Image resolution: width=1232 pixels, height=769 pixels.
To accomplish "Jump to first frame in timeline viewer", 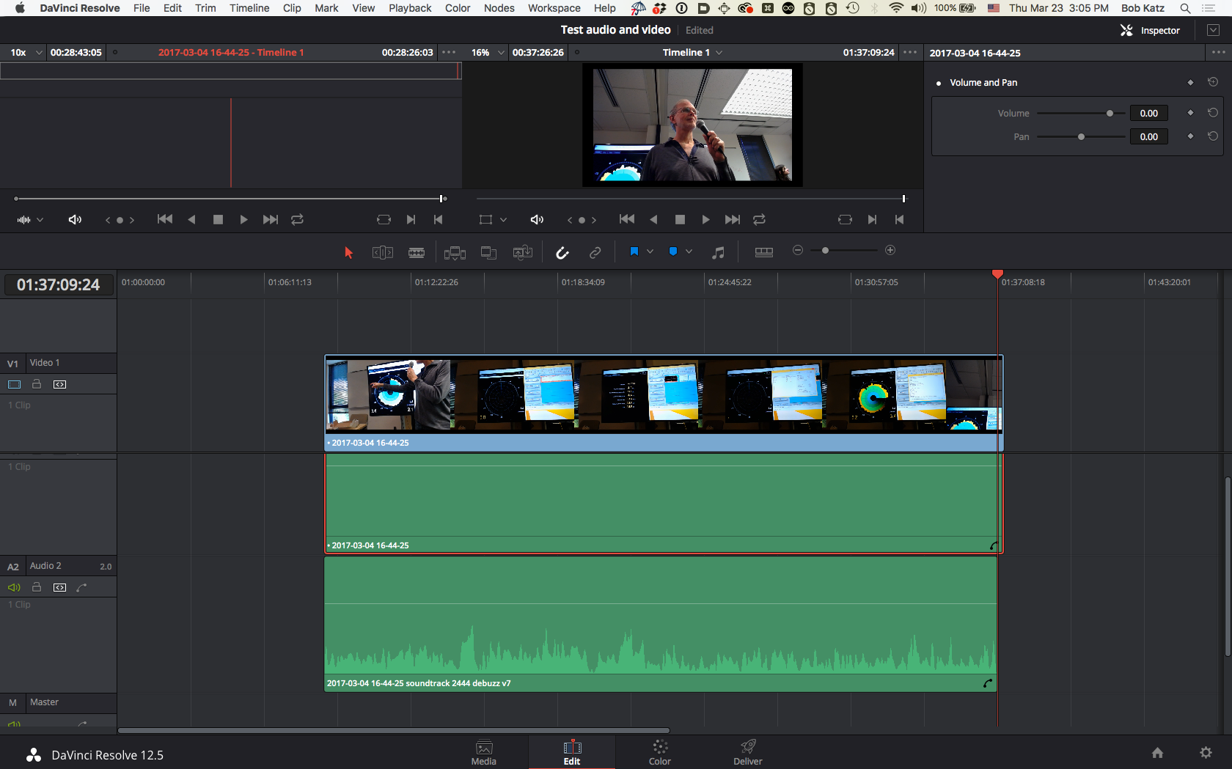I will [x=626, y=219].
